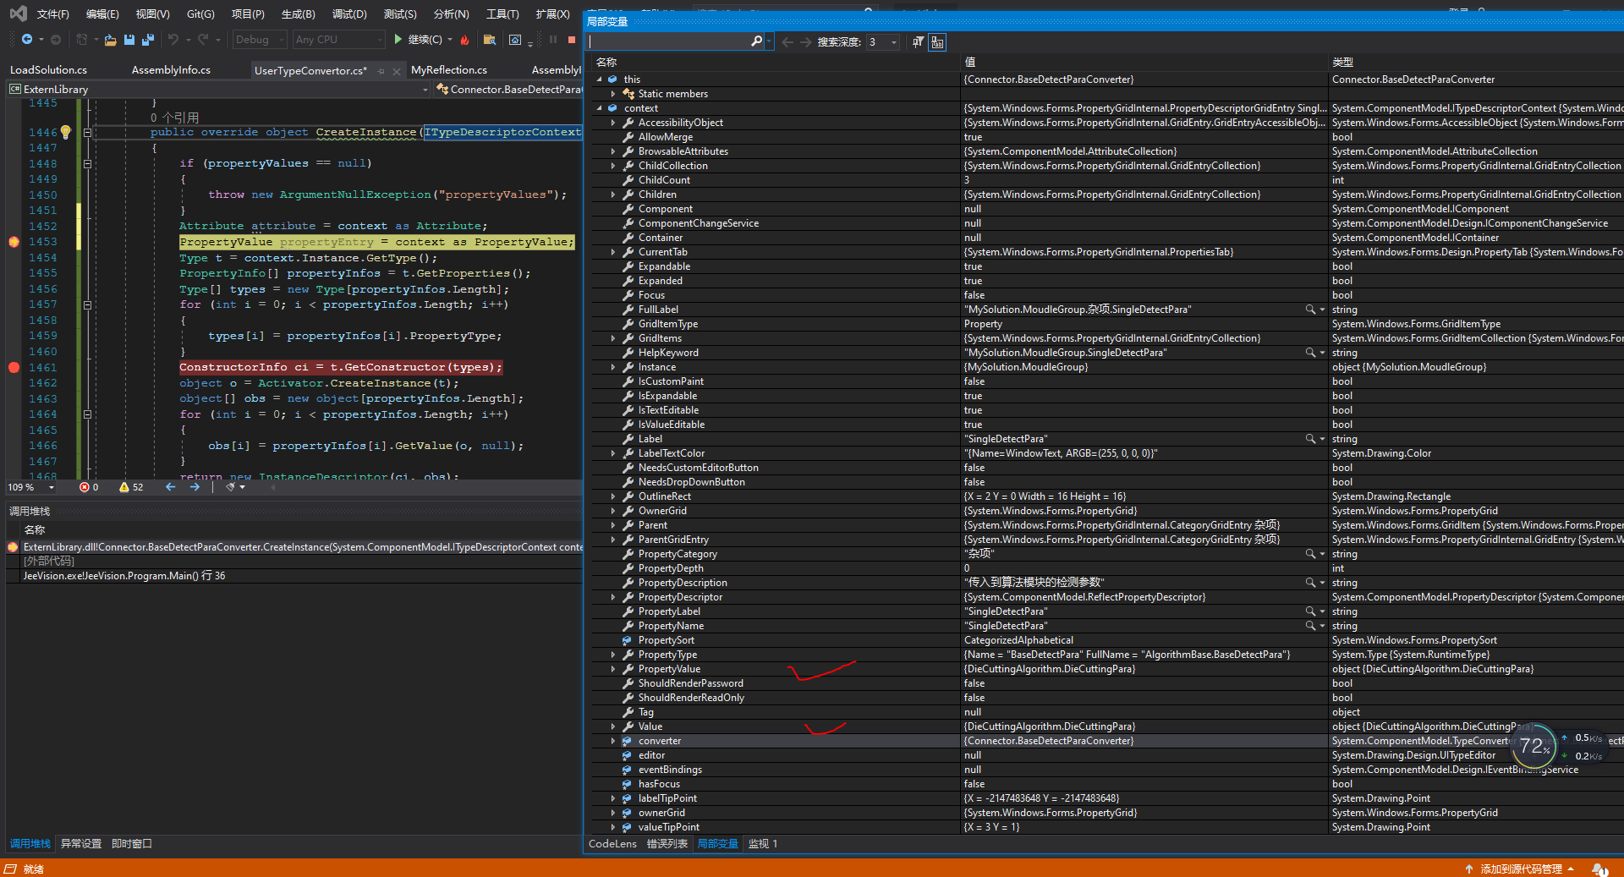Click the Save disk icon

pos(129,40)
